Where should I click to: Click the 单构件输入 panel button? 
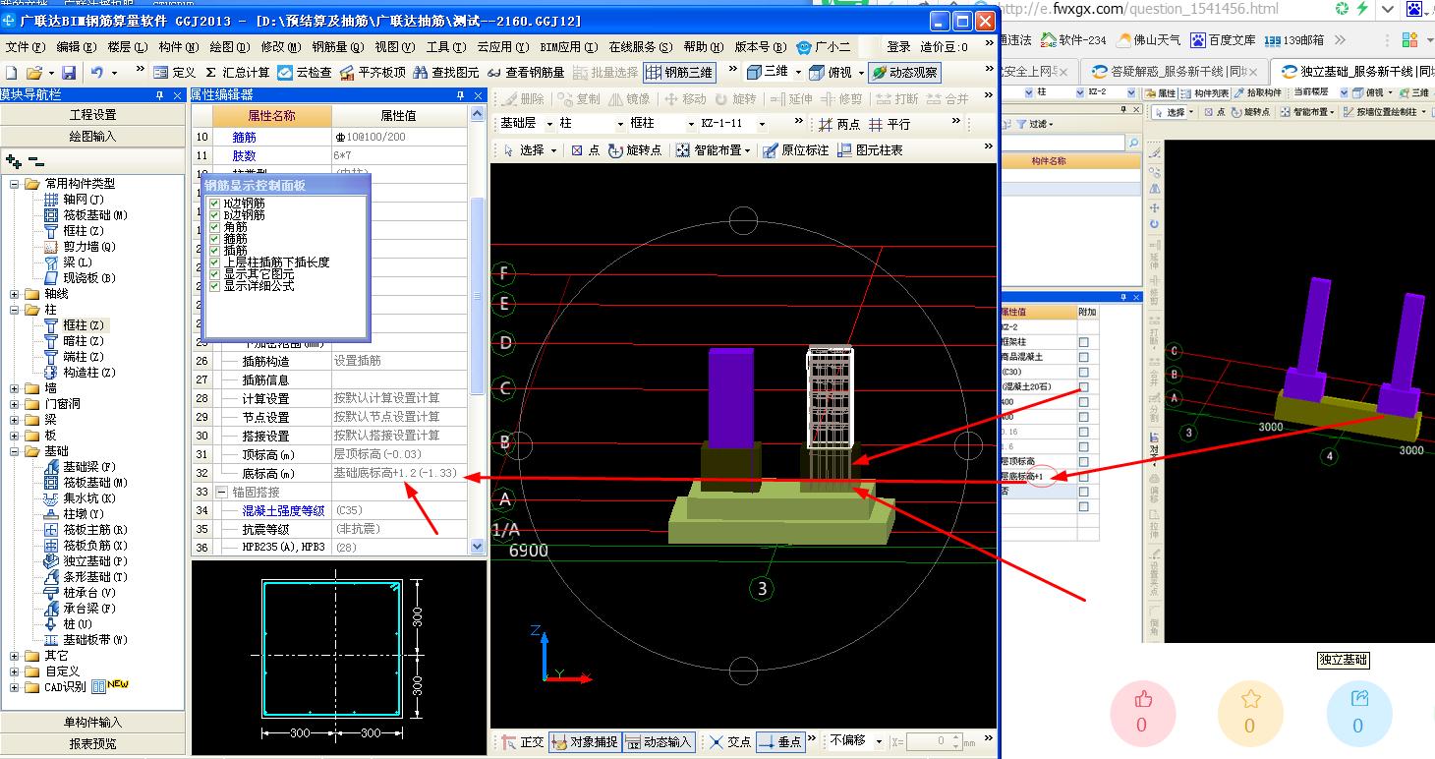pos(92,723)
